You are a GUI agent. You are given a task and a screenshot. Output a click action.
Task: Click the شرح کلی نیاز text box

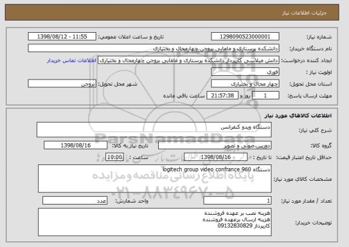coord(154,129)
